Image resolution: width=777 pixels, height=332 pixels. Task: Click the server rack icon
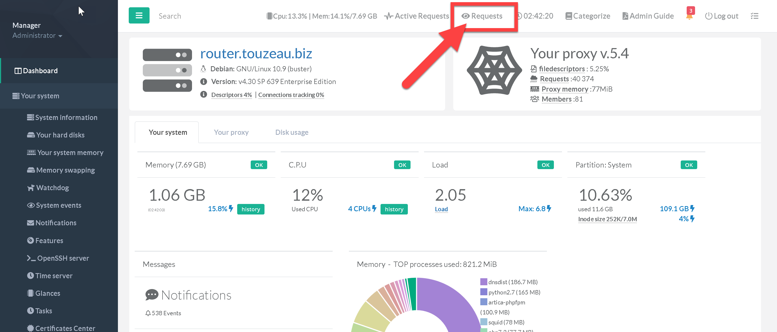click(167, 70)
